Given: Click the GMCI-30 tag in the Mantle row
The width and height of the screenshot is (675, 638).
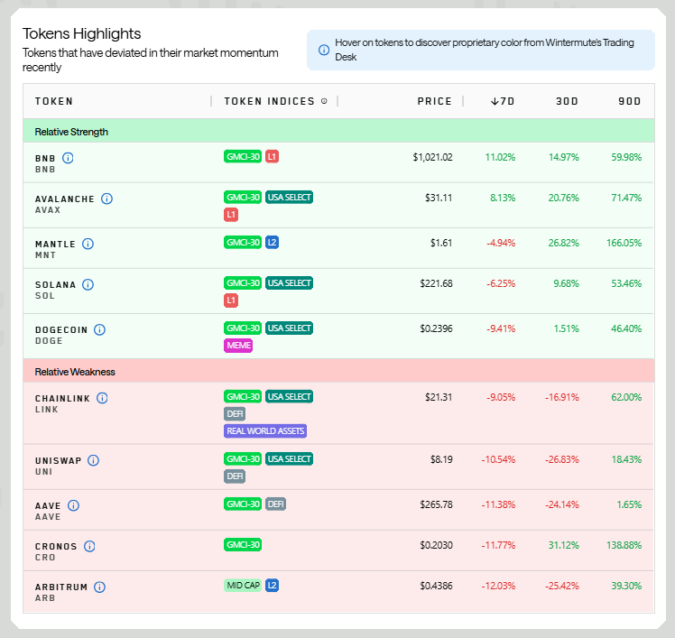Looking at the screenshot, I should (x=243, y=243).
